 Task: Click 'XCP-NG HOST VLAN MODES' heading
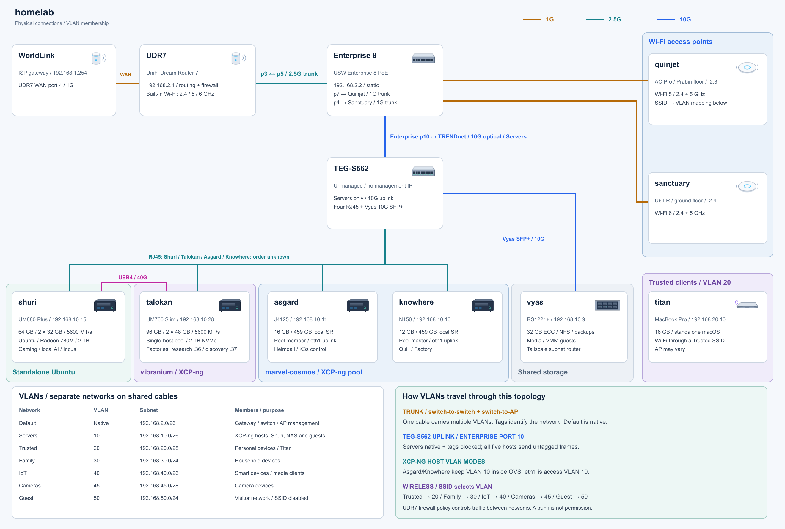[443, 462]
